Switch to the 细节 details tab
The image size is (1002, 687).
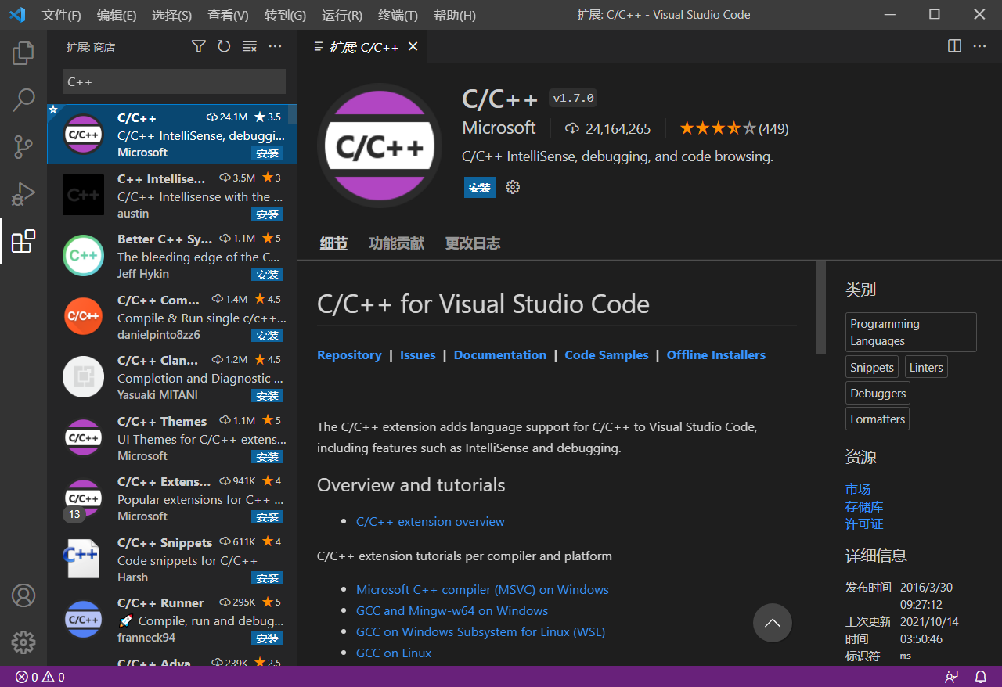point(333,243)
